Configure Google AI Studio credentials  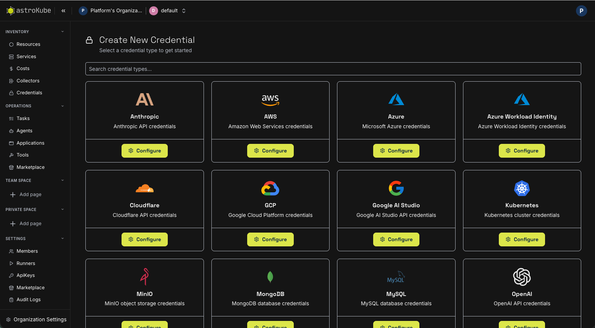(x=396, y=239)
